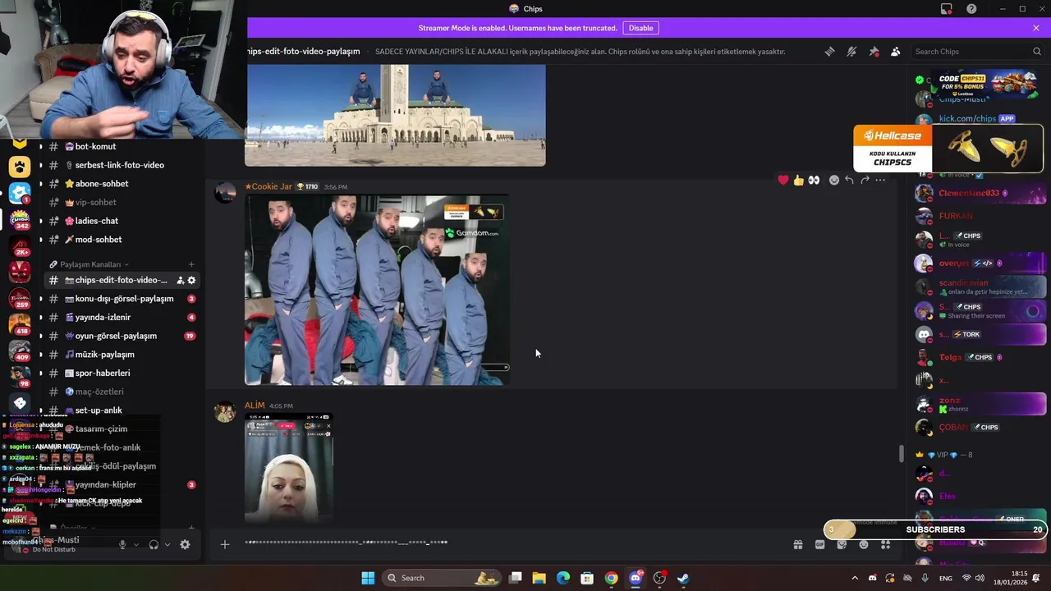Open the inbox icon in title bar
Image resolution: width=1051 pixels, height=591 pixels.
947,9
